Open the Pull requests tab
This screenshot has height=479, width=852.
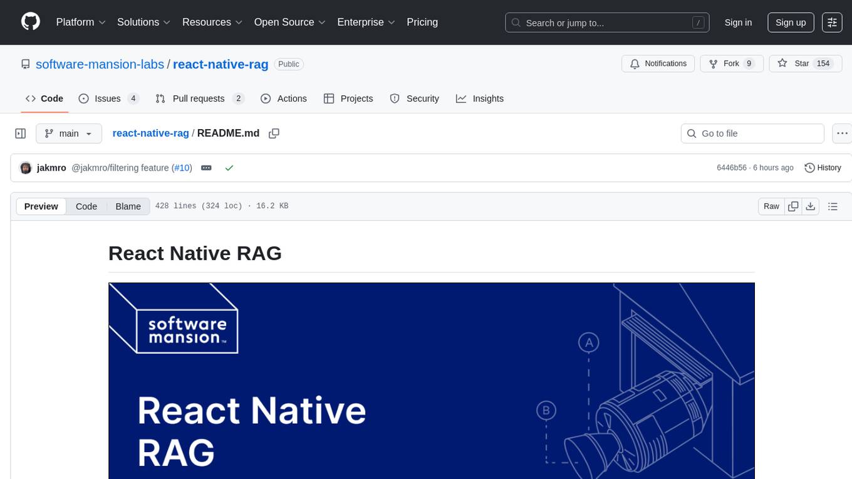pyautogui.click(x=199, y=98)
